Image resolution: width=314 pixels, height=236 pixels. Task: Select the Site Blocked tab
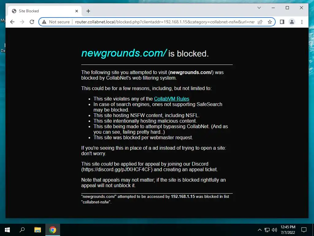[x=45, y=11]
